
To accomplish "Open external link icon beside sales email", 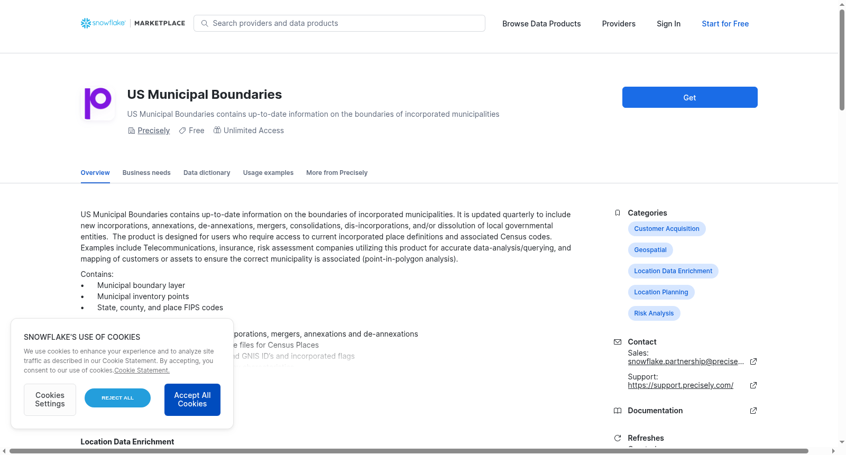I will 753,361.
